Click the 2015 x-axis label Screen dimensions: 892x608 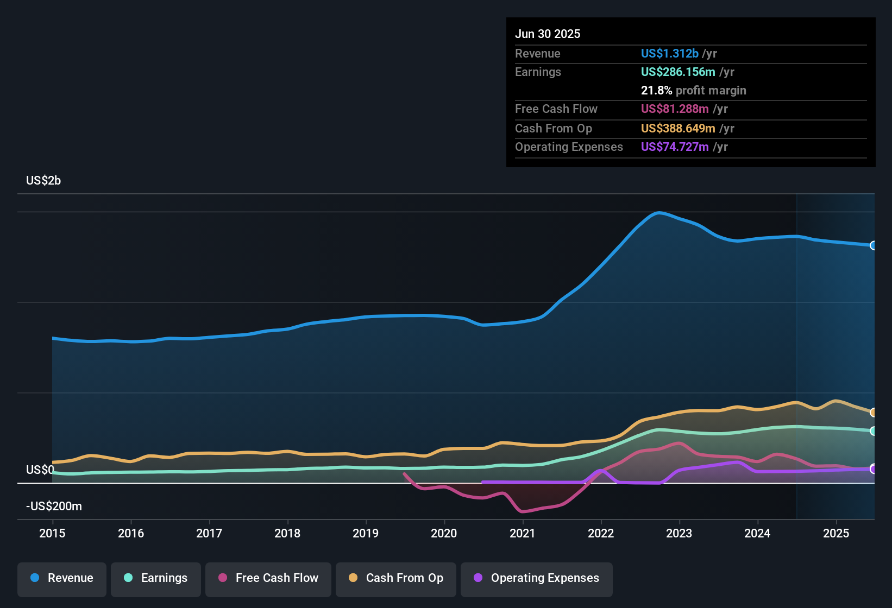[52, 533]
